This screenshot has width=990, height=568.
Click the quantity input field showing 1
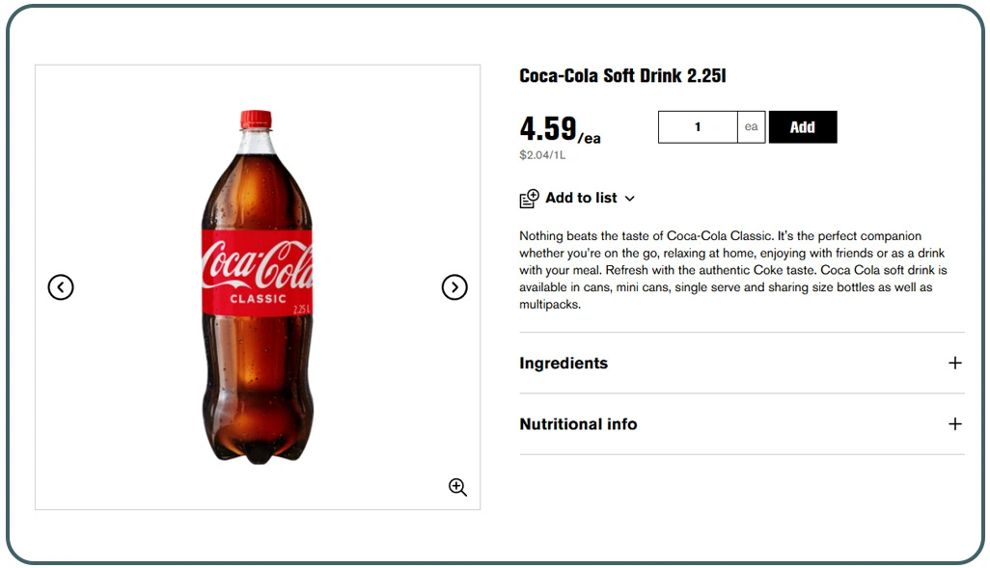[x=697, y=126]
